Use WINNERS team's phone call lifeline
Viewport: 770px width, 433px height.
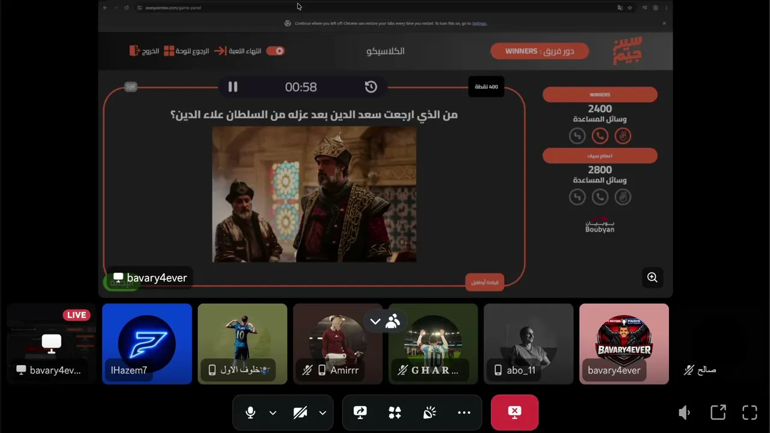tap(600, 136)
